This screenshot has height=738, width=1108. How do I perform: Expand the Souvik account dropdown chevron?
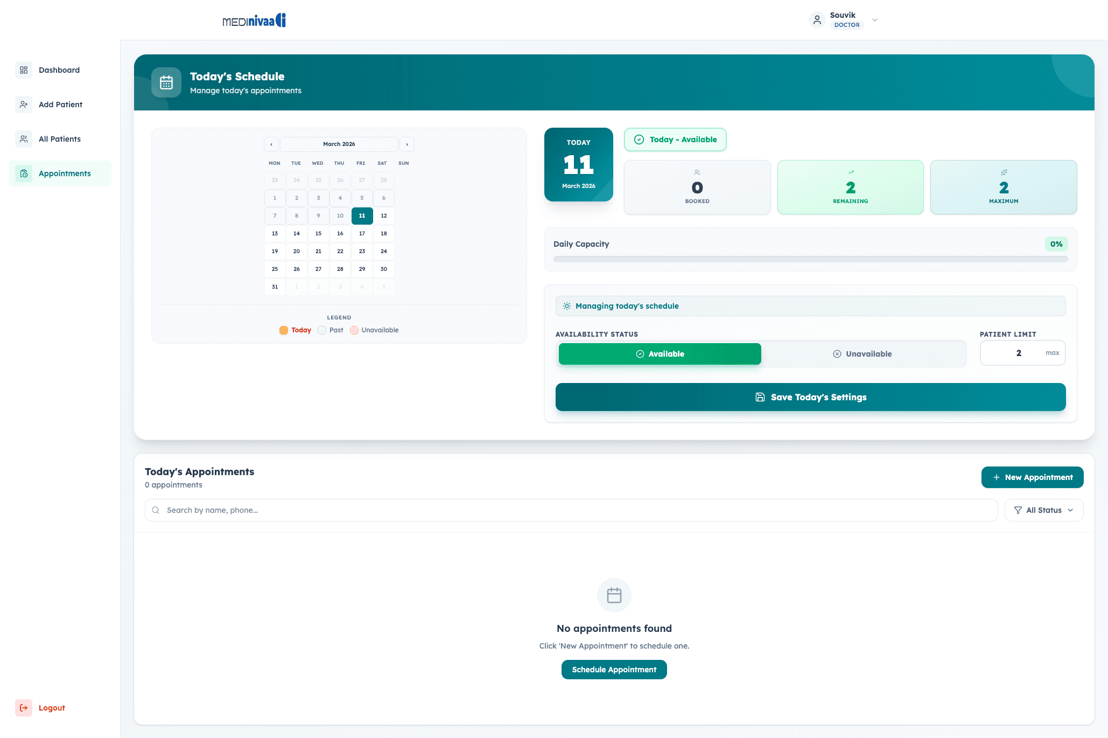point(875,20)
